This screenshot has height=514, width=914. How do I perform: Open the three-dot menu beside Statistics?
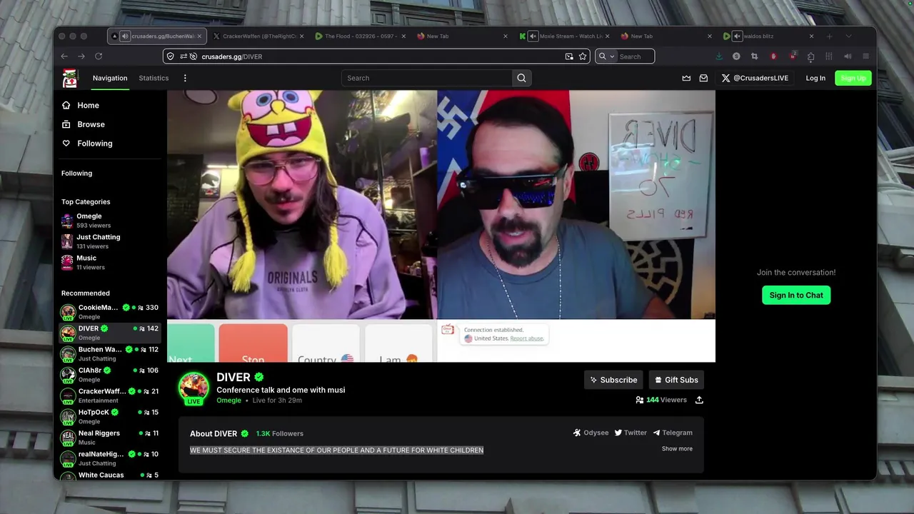tap(185, 78)
